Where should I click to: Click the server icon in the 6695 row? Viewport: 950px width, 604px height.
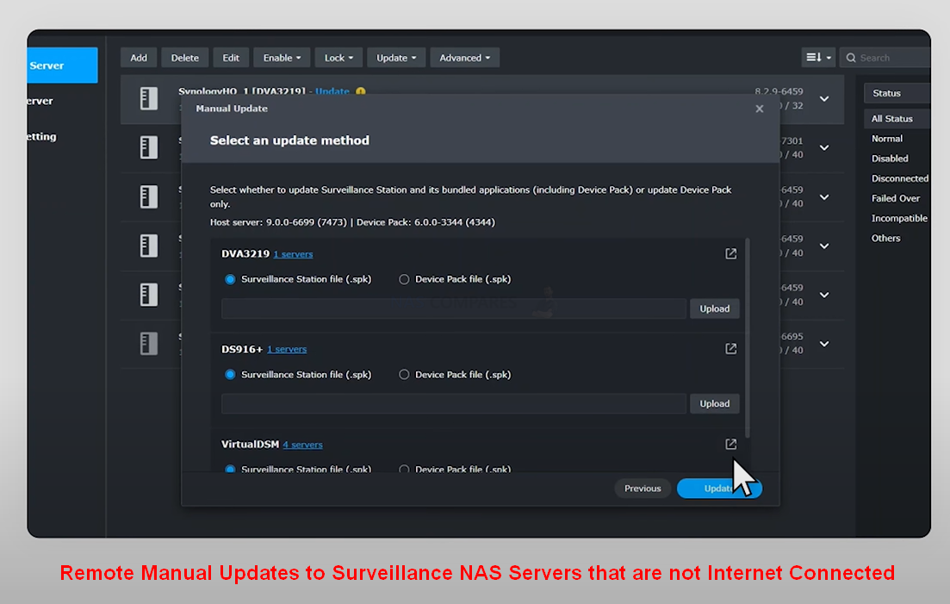[x=148, y=344]
